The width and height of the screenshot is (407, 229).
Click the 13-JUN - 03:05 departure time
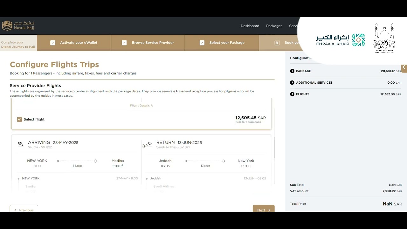click(255, 178)
